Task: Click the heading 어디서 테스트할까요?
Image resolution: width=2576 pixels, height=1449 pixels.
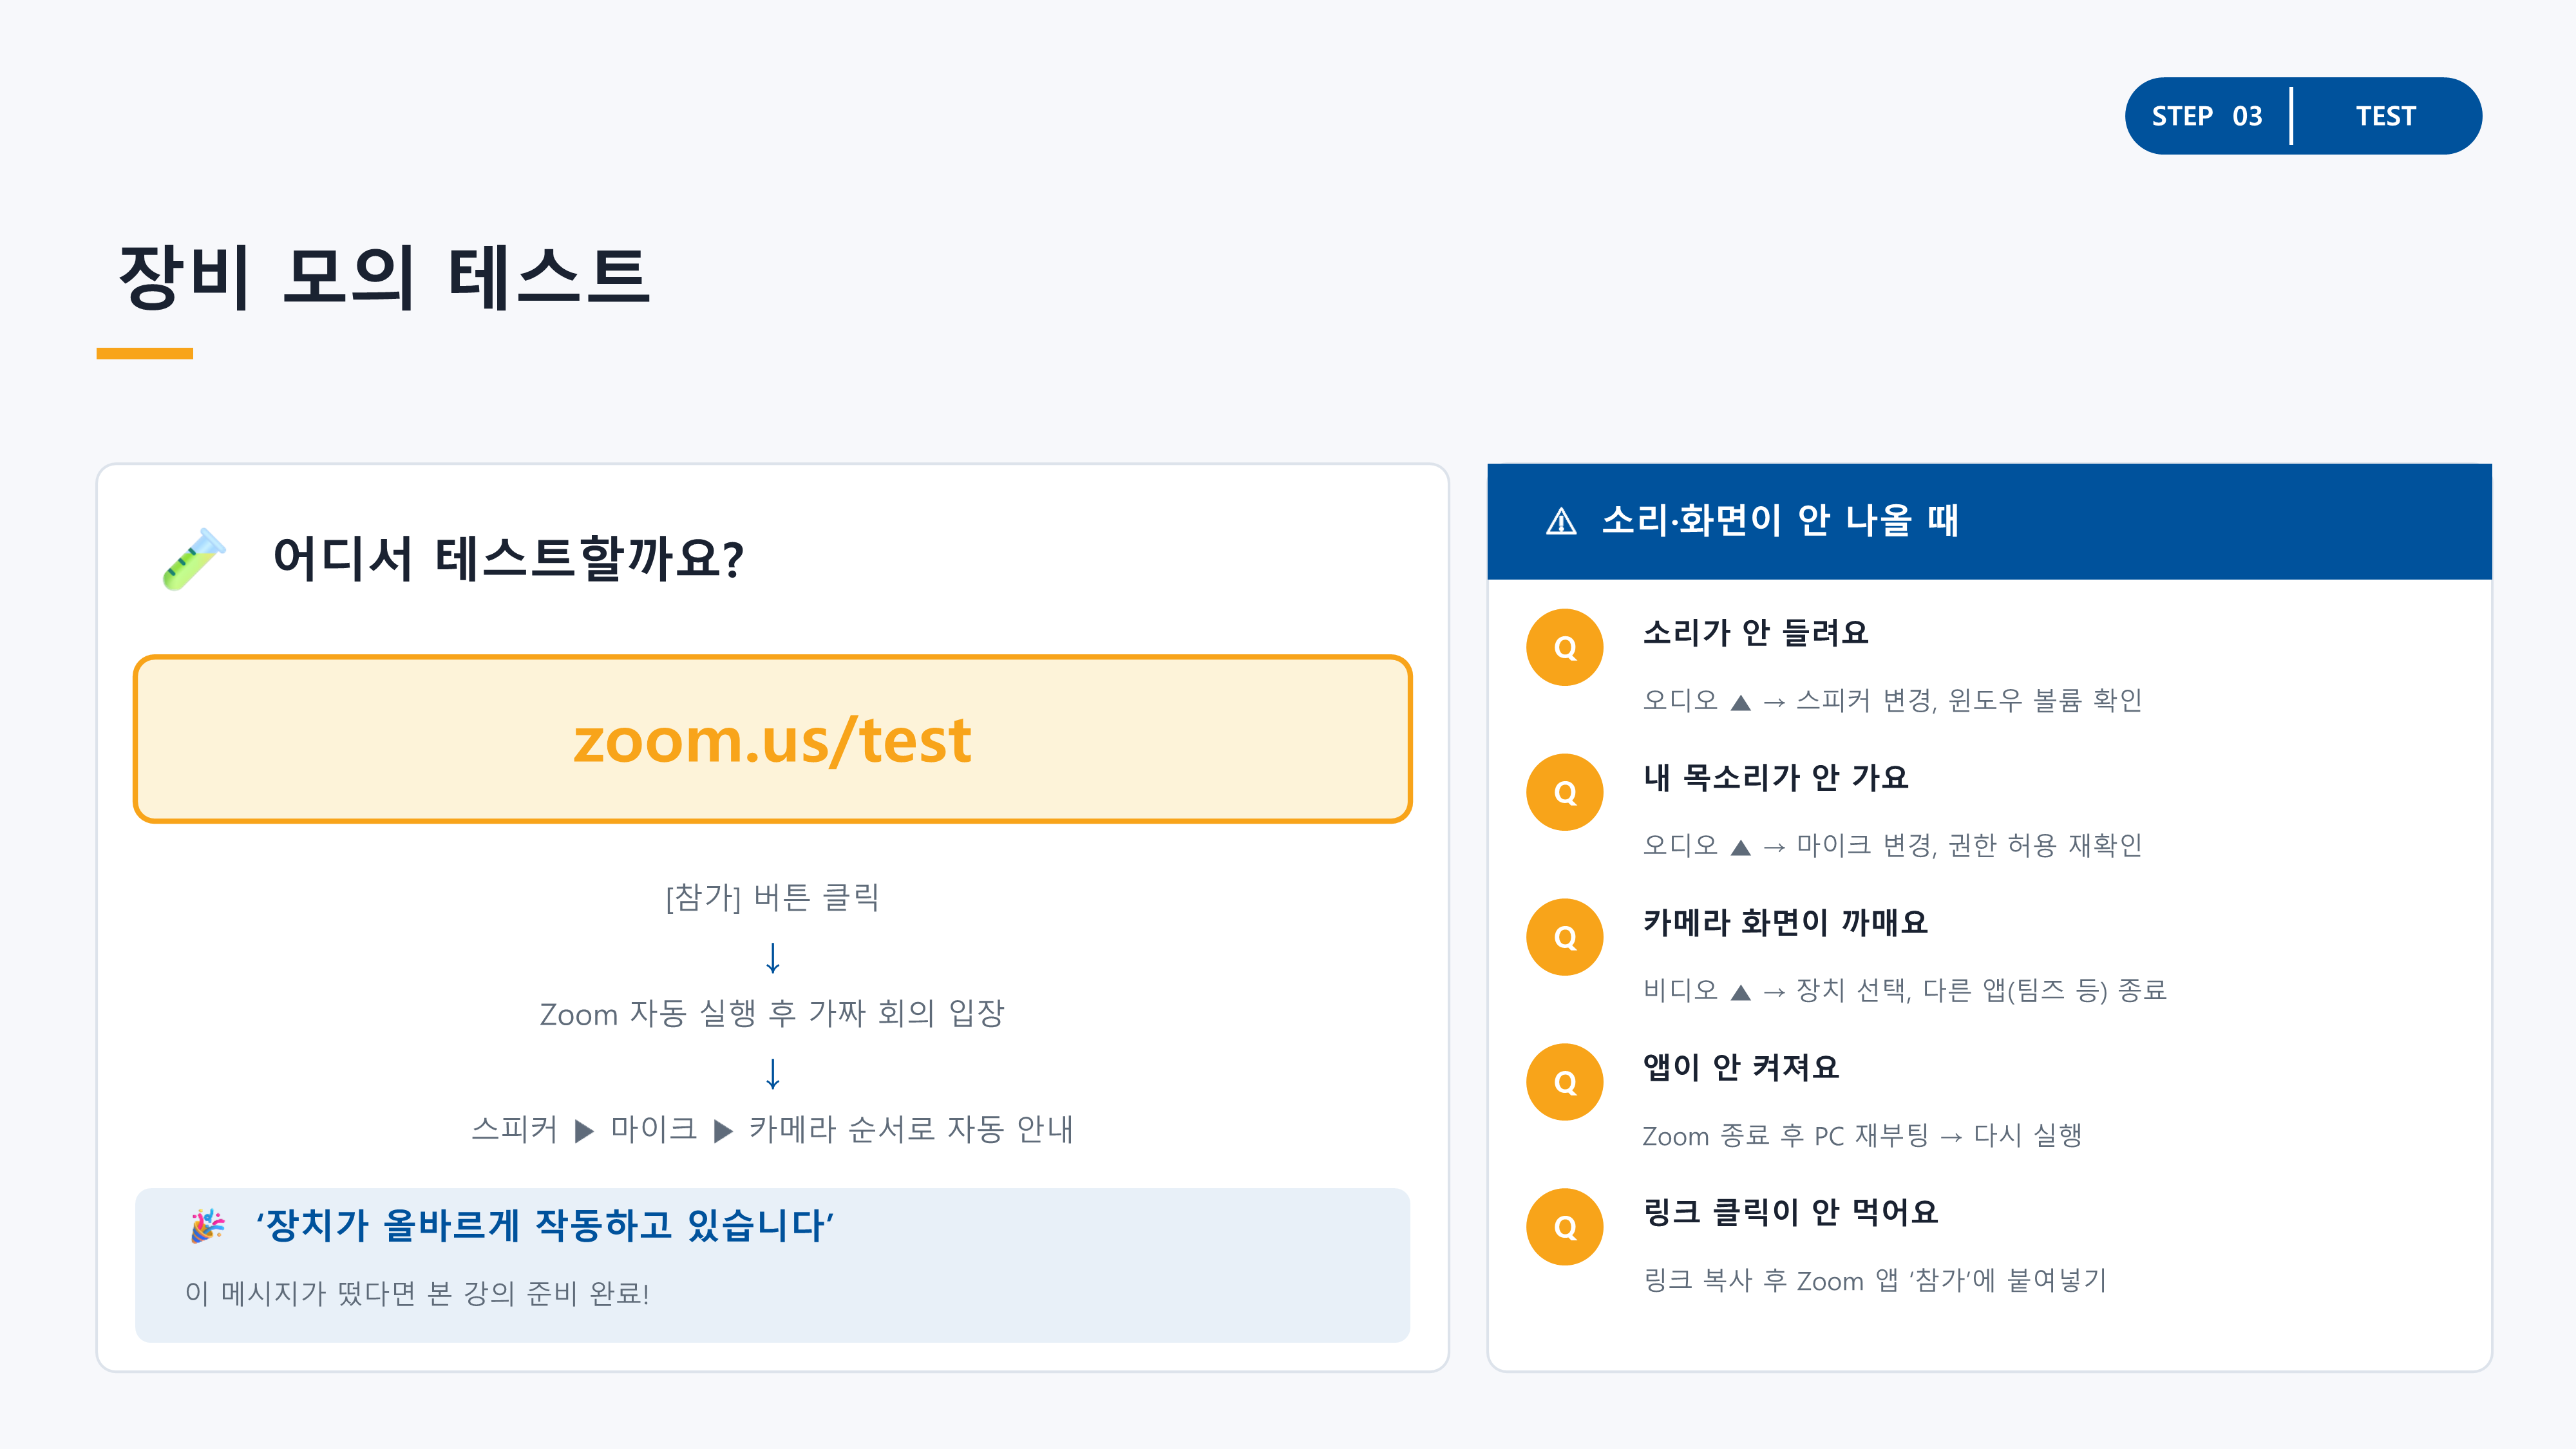Action: point(509,558)
